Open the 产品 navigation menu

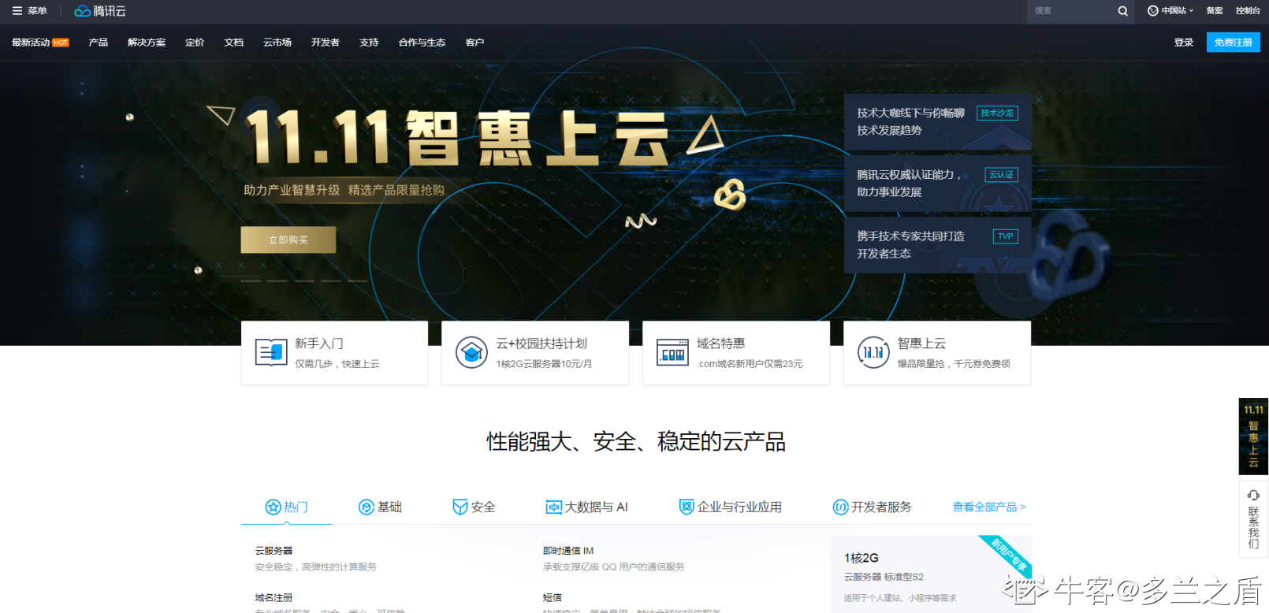[99, 43]
